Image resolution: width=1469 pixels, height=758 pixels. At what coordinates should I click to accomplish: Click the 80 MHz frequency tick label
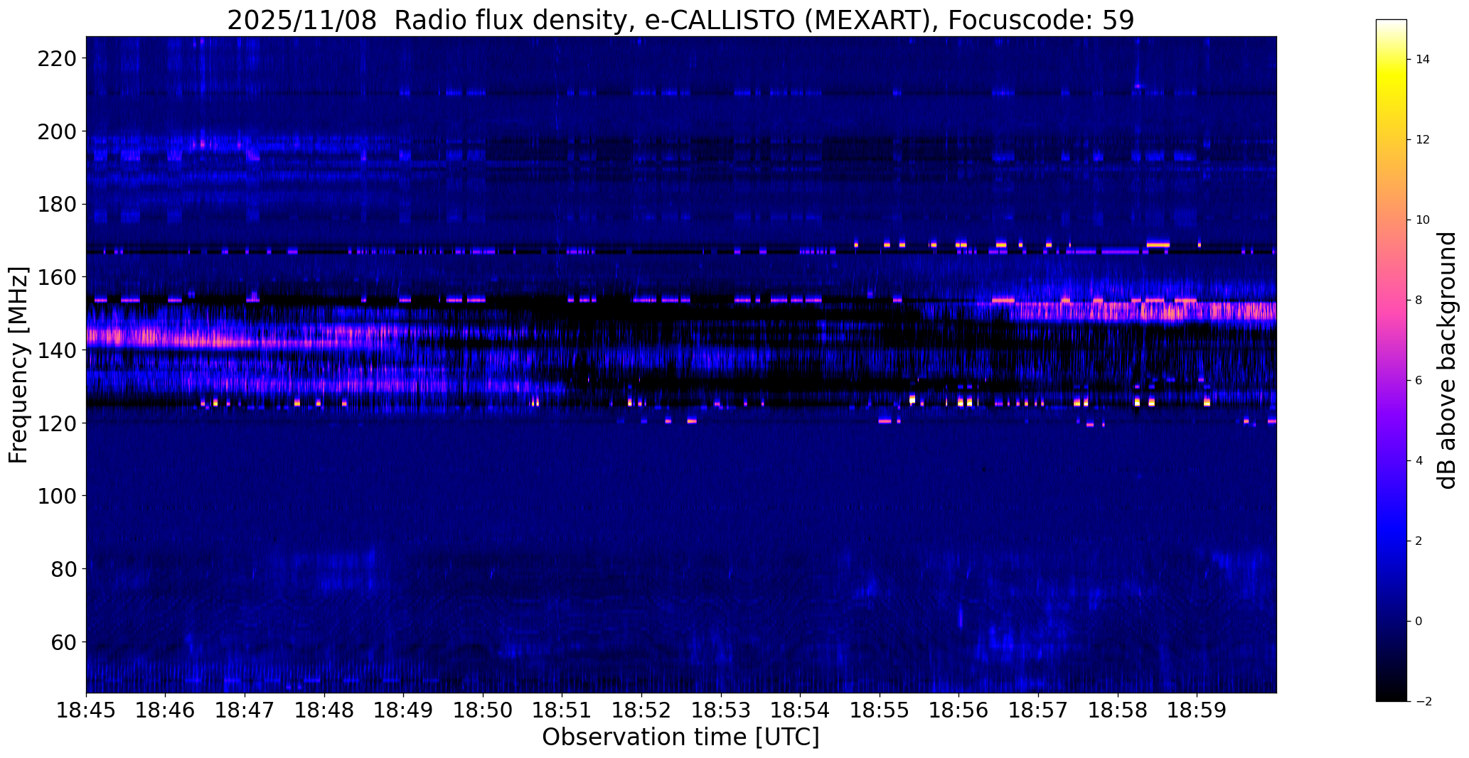tap(64, 569)
